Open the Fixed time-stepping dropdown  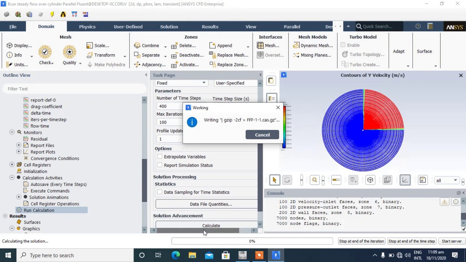(181, 83)
